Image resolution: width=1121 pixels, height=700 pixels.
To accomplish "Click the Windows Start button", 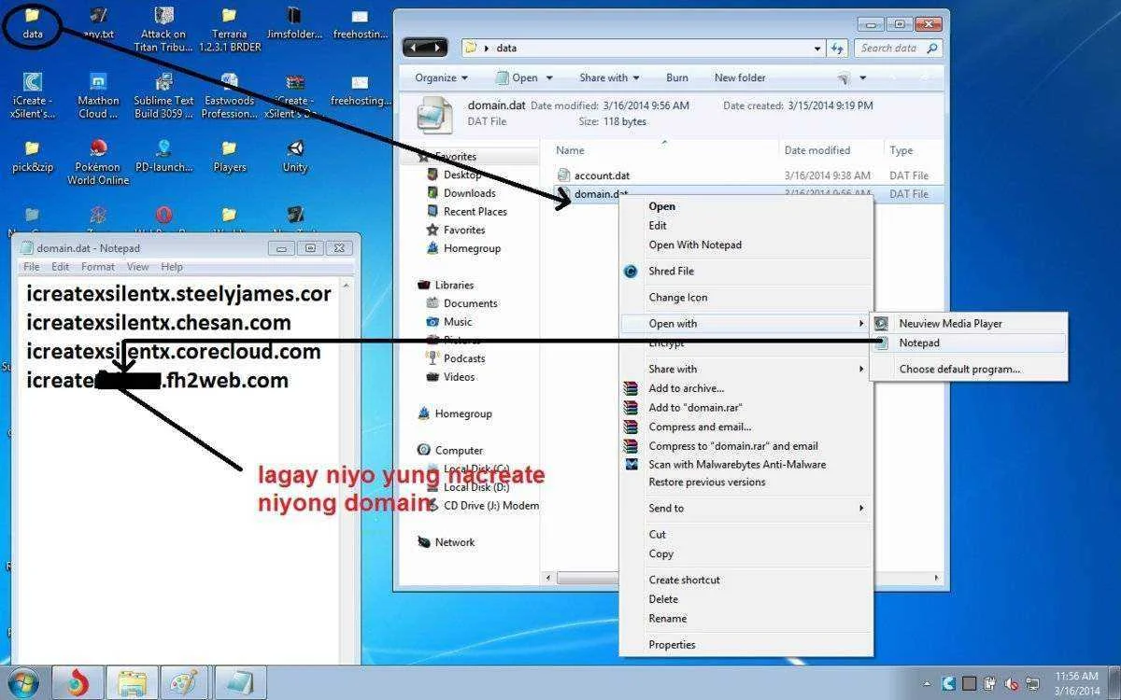I will [x=22, y=682].
